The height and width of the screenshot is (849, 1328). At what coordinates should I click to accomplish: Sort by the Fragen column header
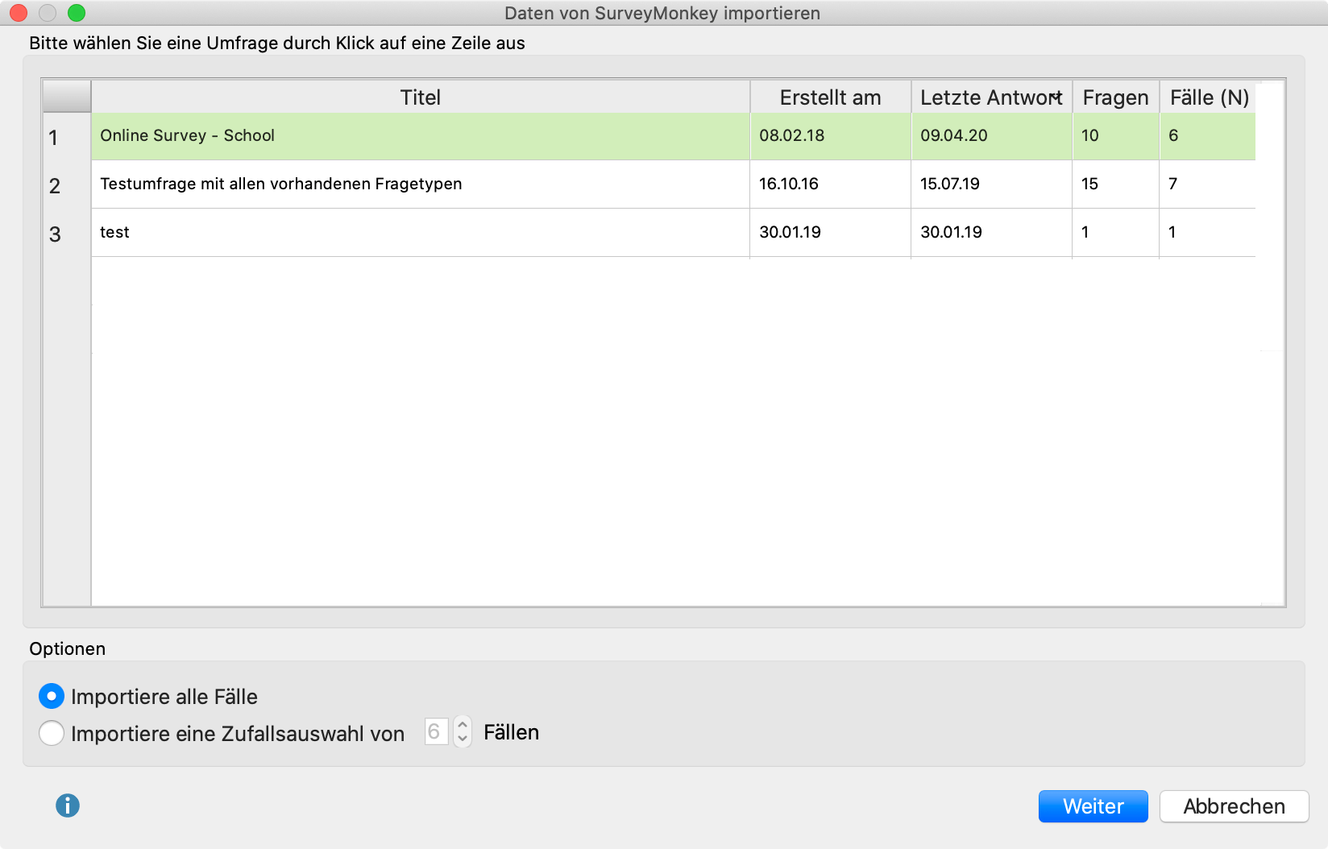[x=1115, y=97]
